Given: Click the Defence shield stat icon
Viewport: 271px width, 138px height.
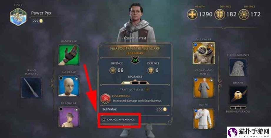Looking at the screenshot, I should coord(220,14).
